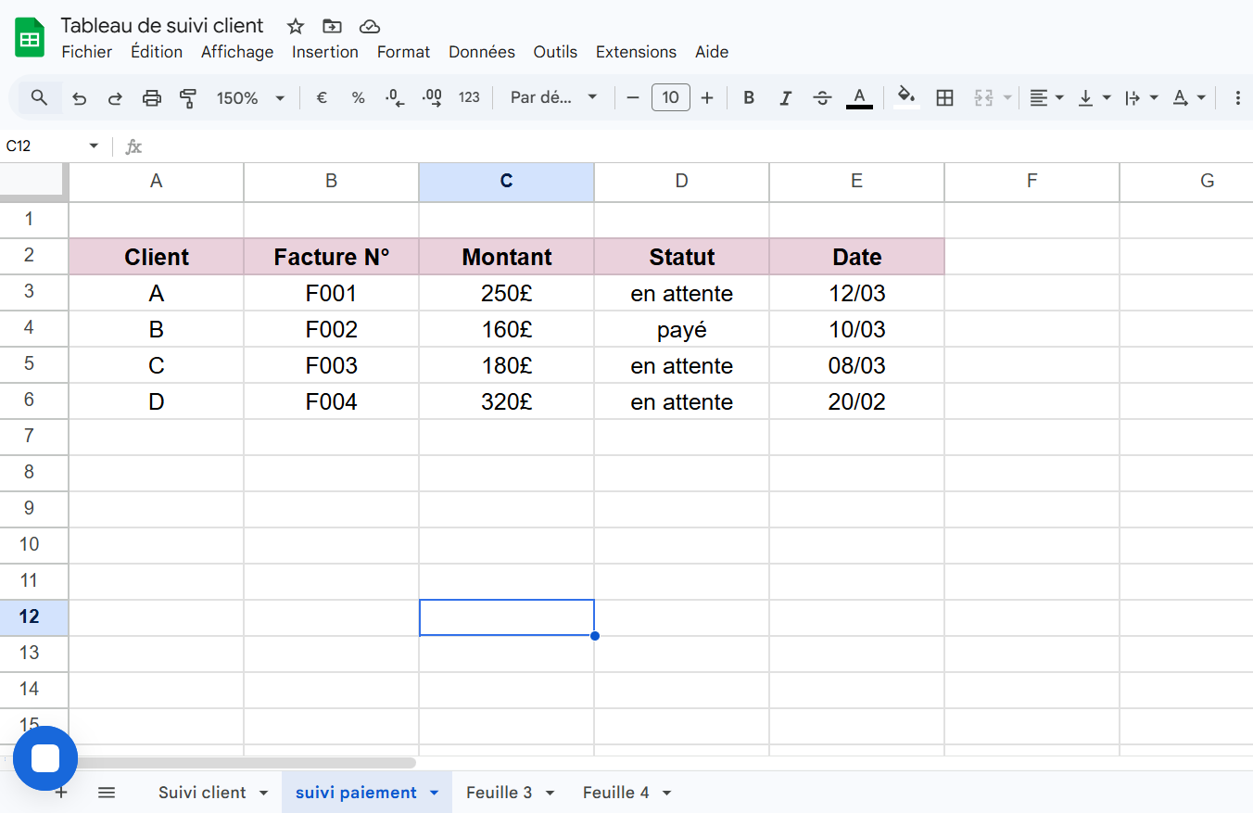Open the all sheets list button
This screenshot has width=1253, height=813.
coord(107,793)
